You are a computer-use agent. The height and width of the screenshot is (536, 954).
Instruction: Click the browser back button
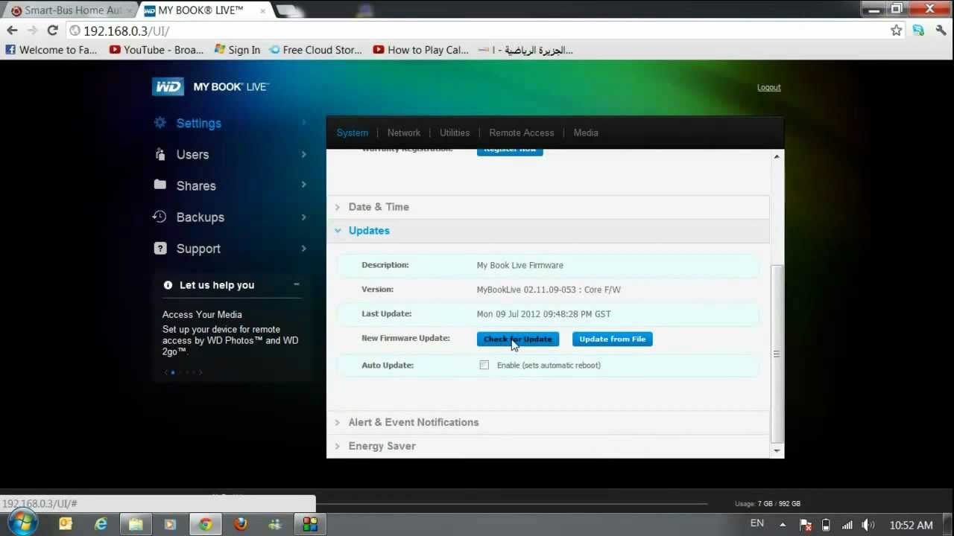click(x=12, y=31)
